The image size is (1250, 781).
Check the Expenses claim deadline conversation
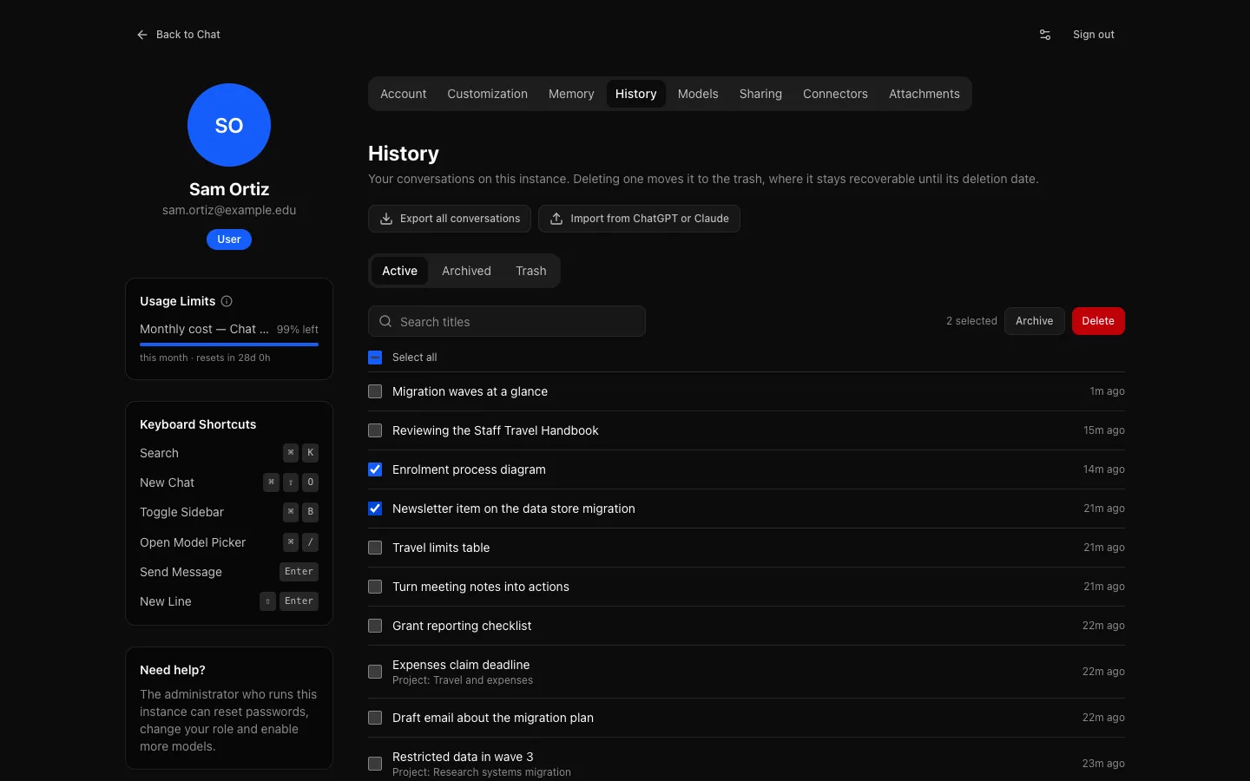tap(375, 672)
